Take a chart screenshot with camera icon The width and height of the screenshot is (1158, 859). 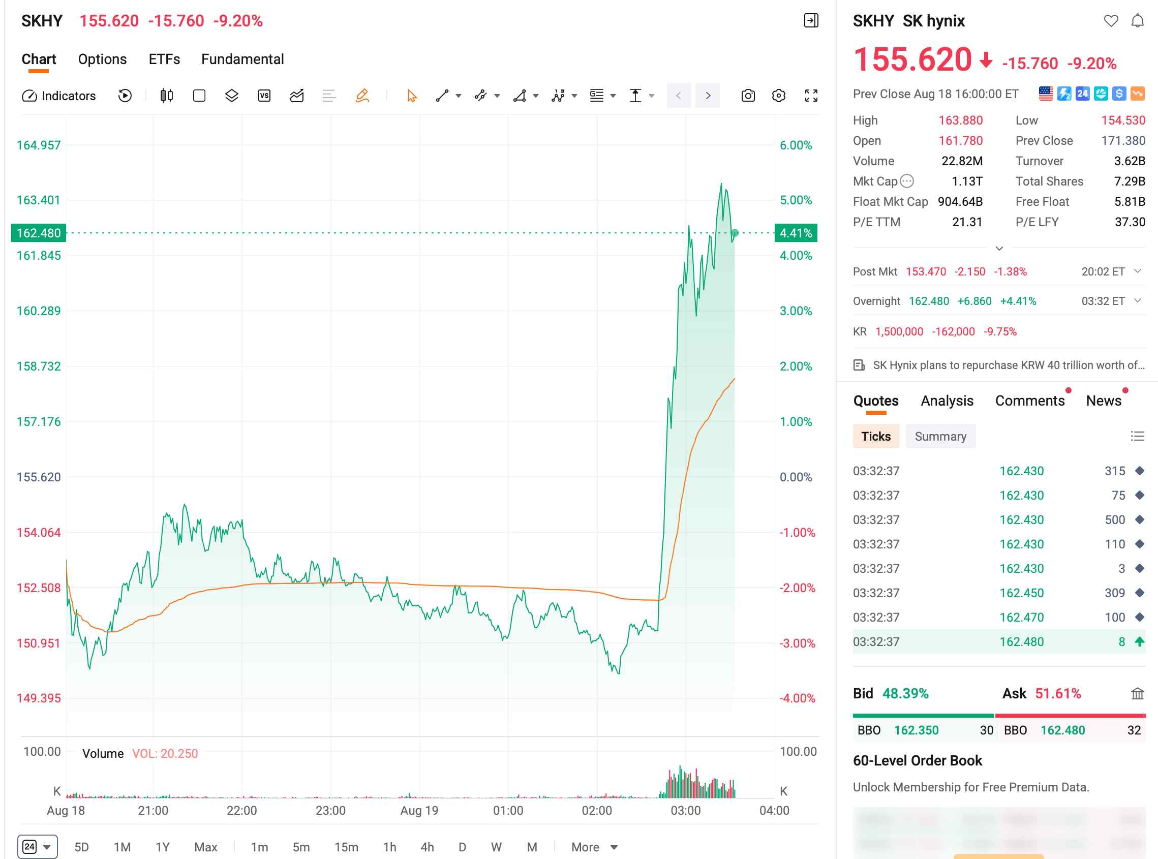pos(748,96)
